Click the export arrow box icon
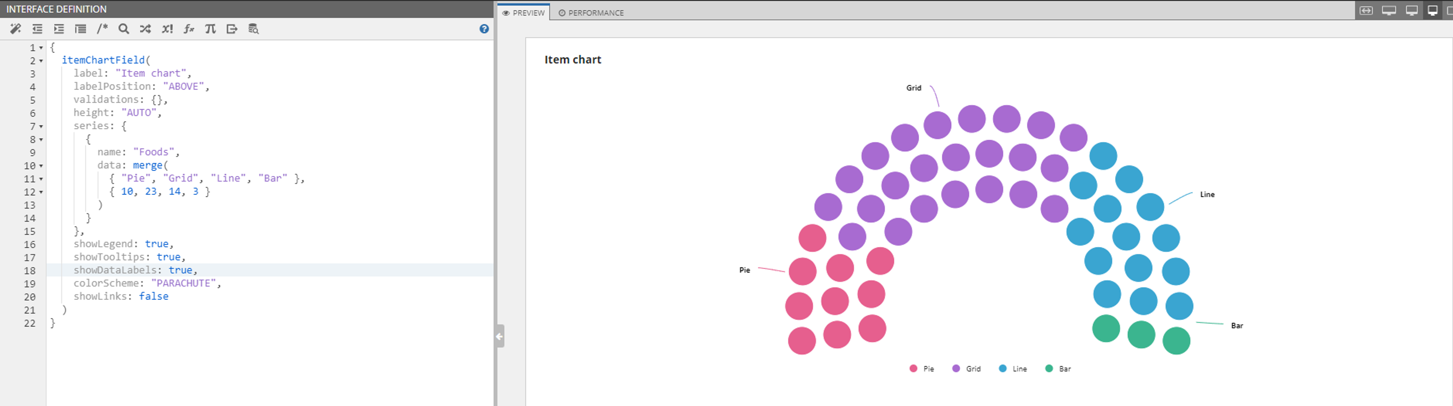Screen dimensions: 1453x406 point(232,29)
